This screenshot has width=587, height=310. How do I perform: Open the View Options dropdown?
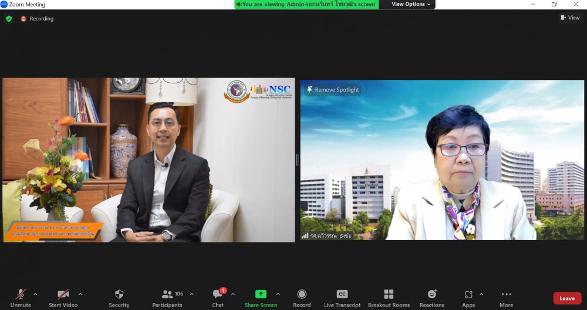point(411,4)
